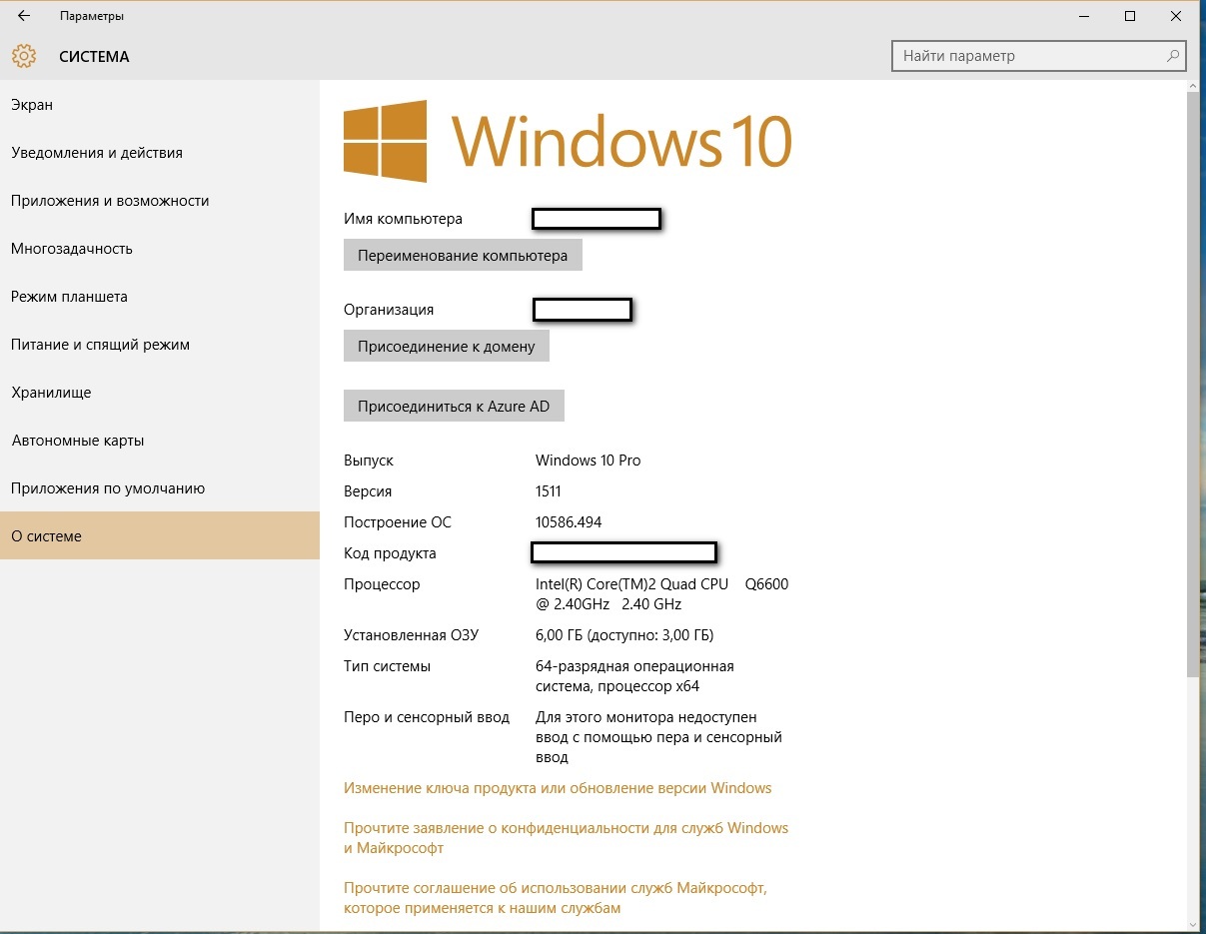Image resolution: width=1206 pixels, height=934 pixels.
Task: Go to 'Многозадачность' settings
Action: [72, 249]
